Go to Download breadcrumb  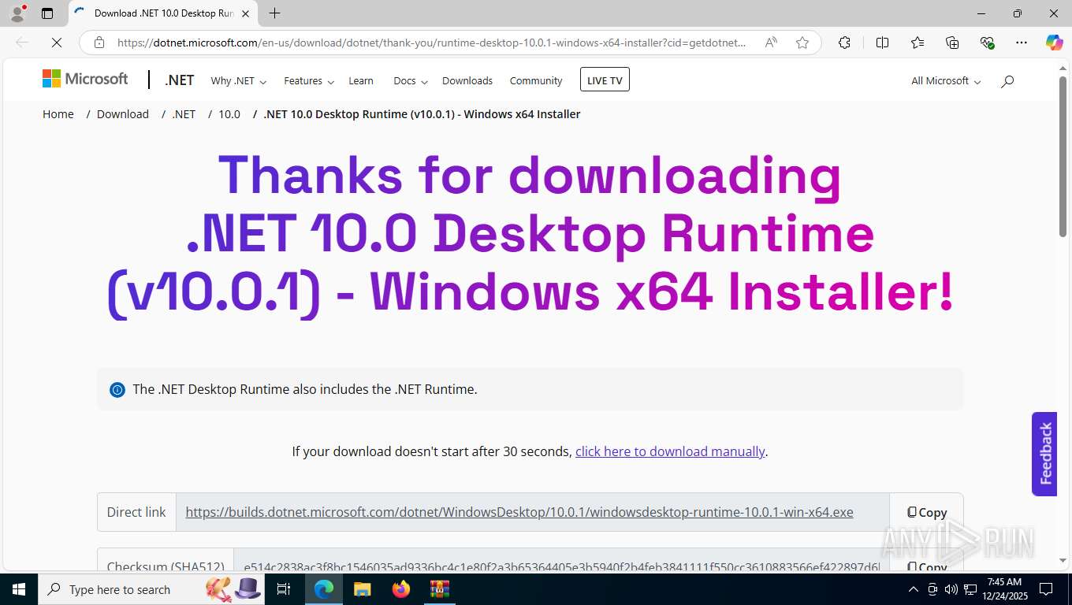pyautogui.click(x=123, y=114)
